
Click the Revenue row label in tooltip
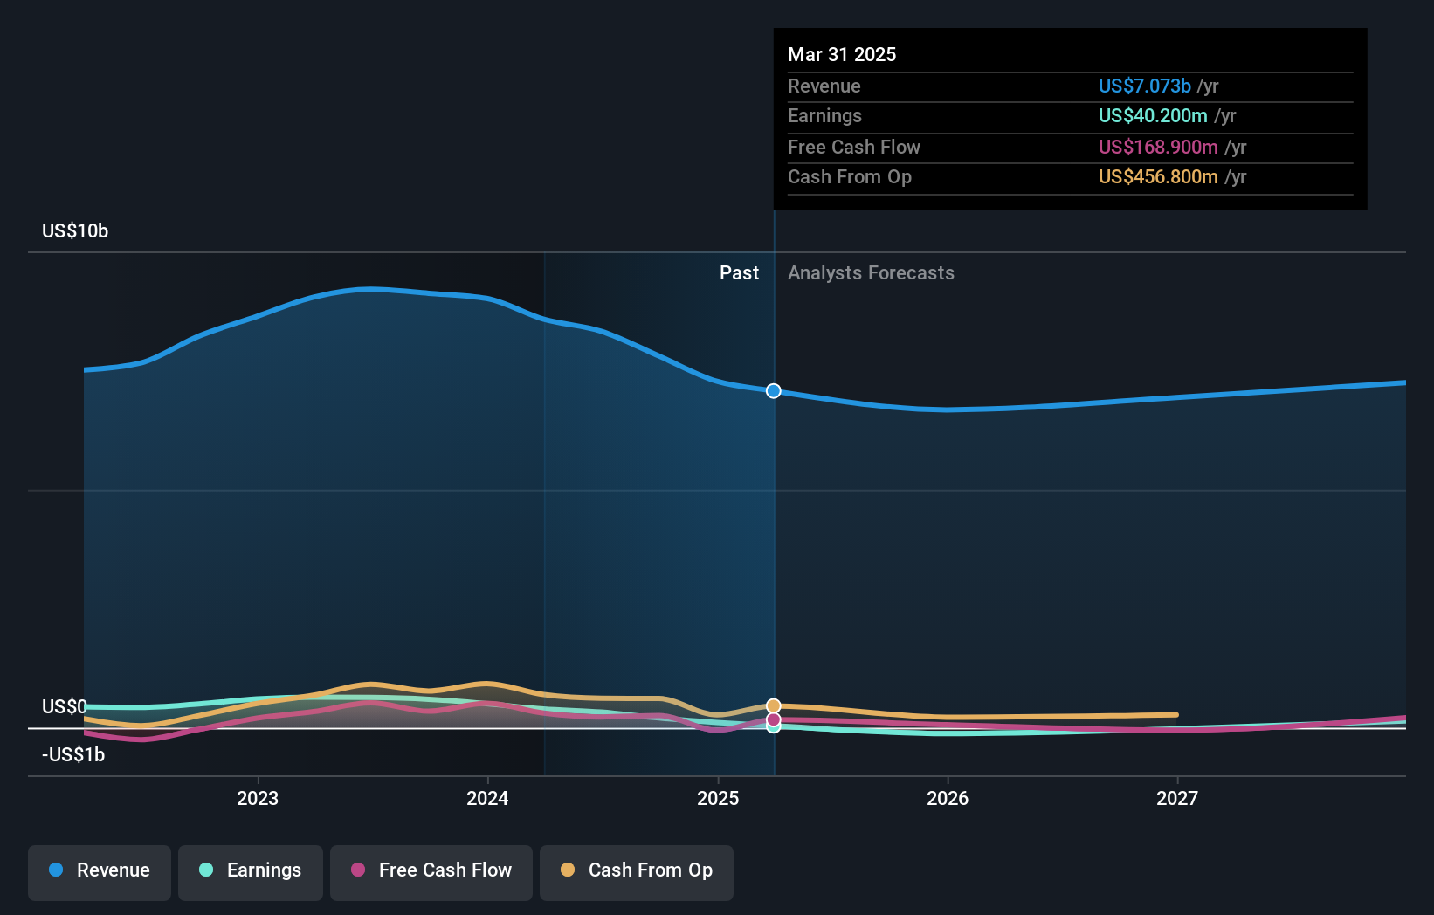tap(824, 86)
